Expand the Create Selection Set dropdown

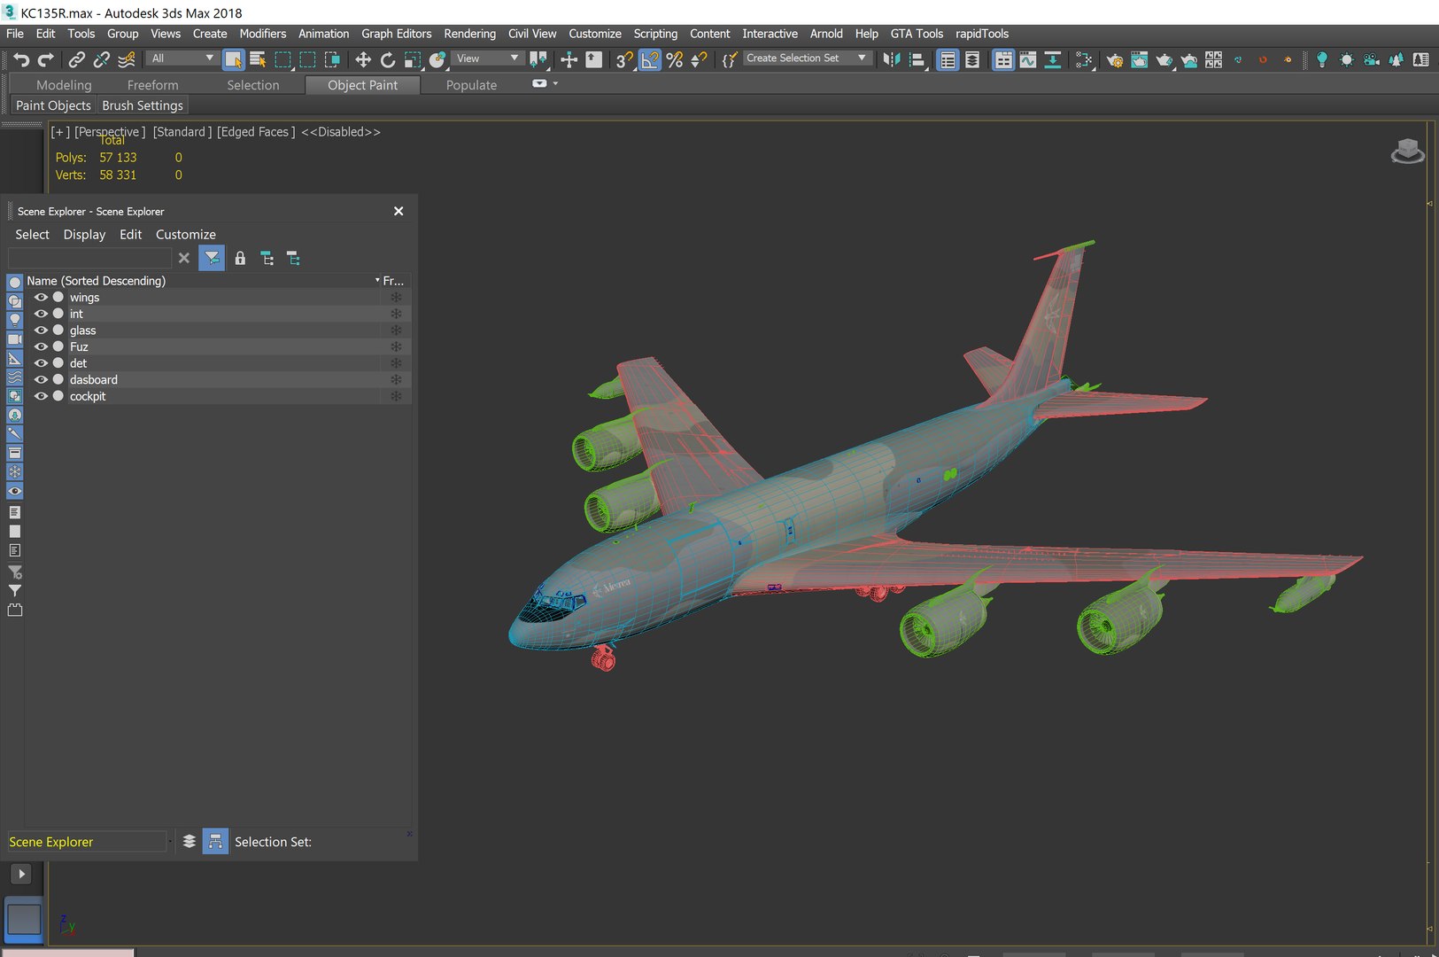coord(861,58)
